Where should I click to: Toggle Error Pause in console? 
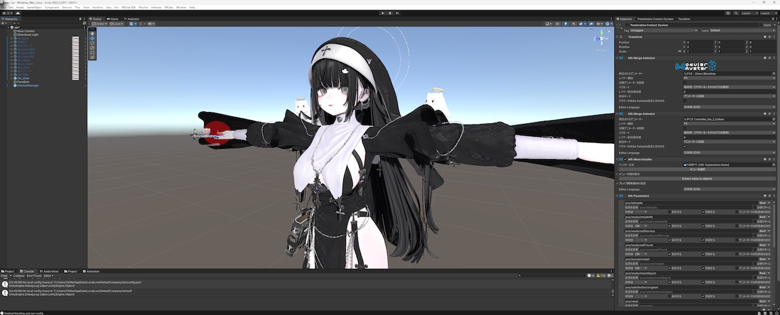(34, 275)
